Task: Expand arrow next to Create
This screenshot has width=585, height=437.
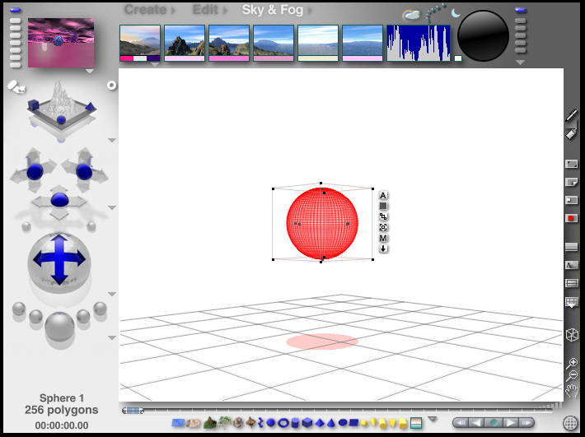Action: pyautogui.click(x=174, y=11)
